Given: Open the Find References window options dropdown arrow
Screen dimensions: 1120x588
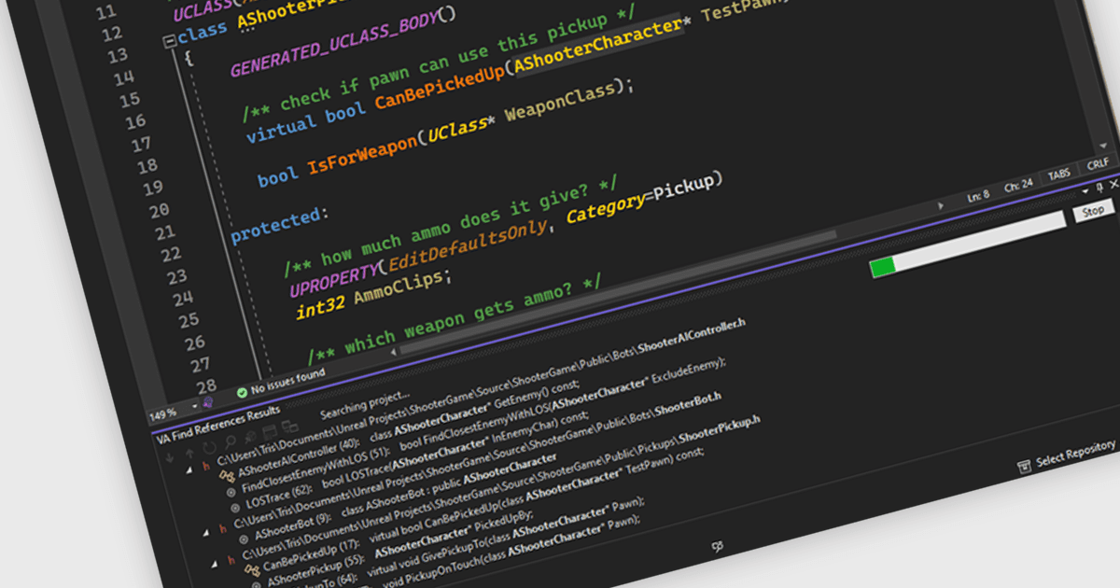Looking at the screenshot, I should [x=1086, y=191].
